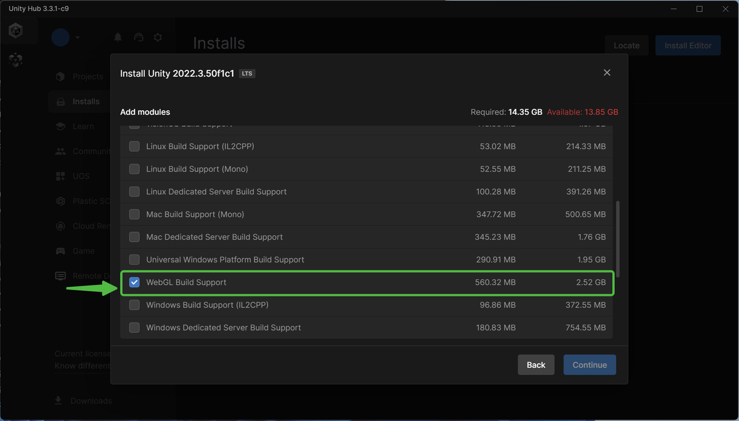739x421 pixels.
Task: Uncheck WebGL Build Support
Action: (134, 282)
